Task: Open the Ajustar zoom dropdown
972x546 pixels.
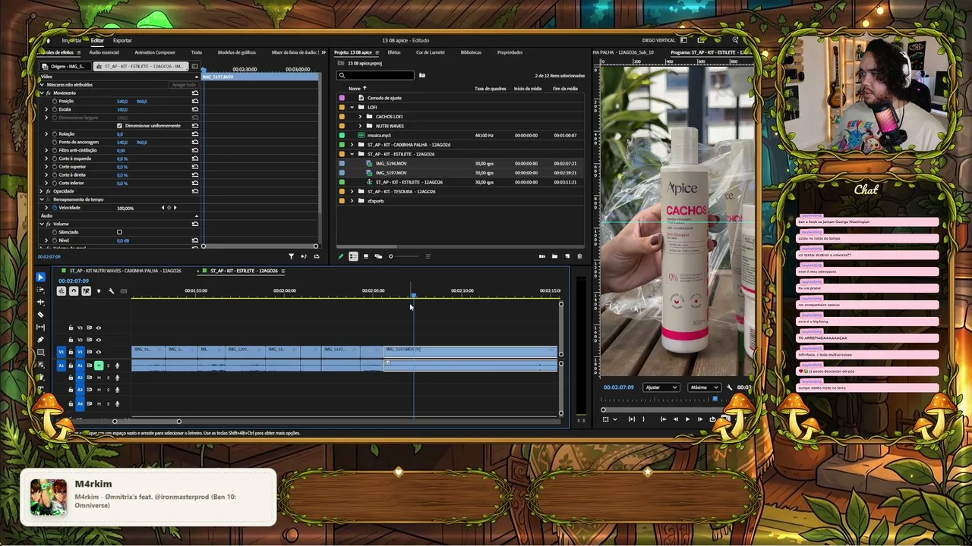Action: 661,388
